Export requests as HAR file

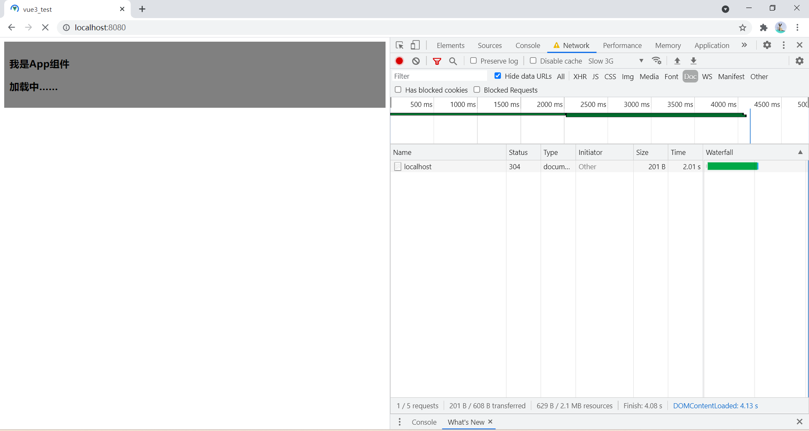coord(693,61)
